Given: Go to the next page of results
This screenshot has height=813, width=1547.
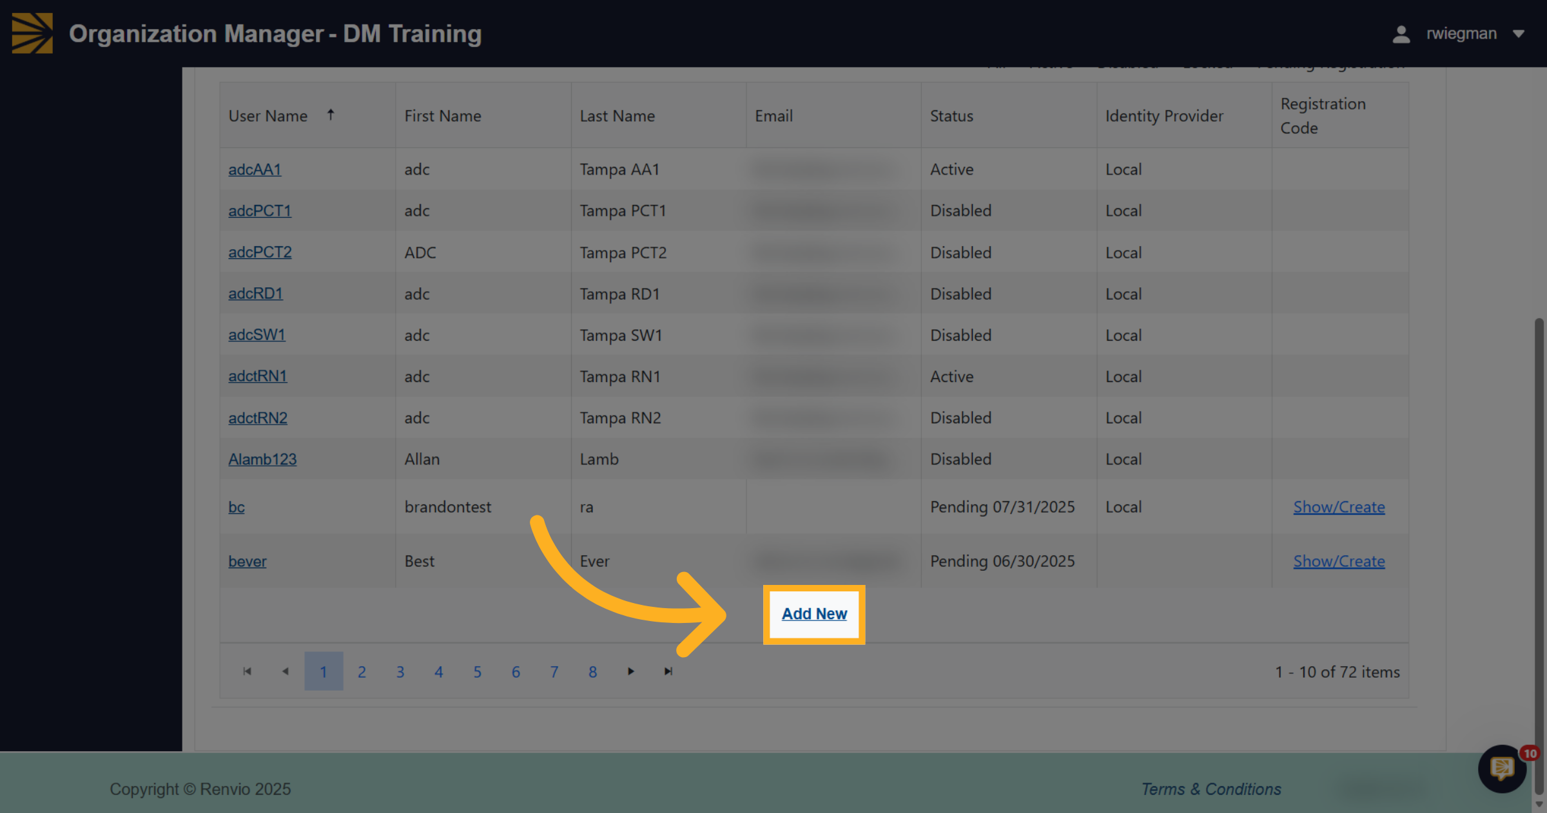Looking at the screenshot, I should [631, 671].
